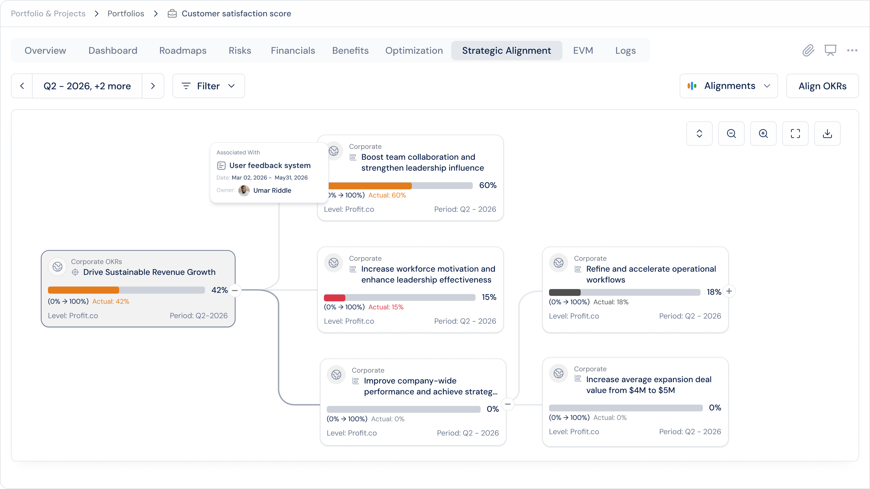The width and height of the screenshot is (870, 489).
Task: Go to next period with right chevron
Action: click(x=153, y=86)
